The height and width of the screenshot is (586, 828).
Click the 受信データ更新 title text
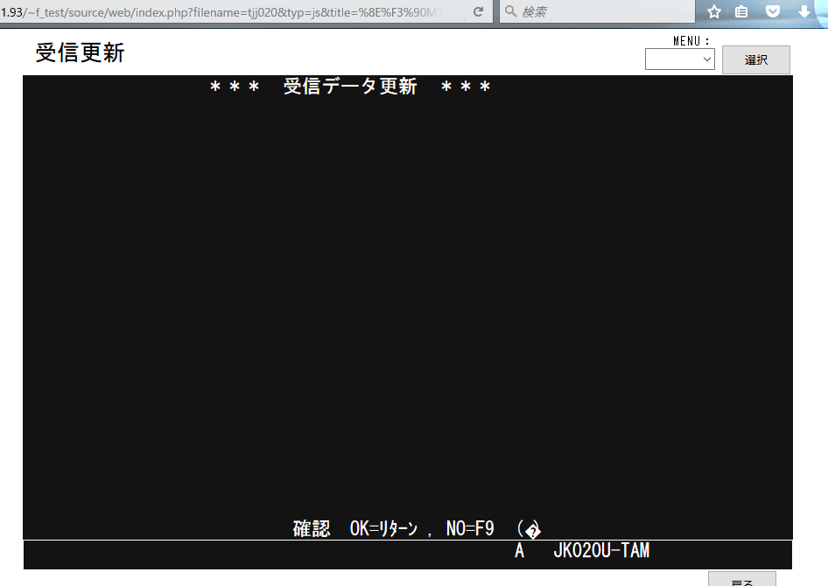tap(350, 87)
